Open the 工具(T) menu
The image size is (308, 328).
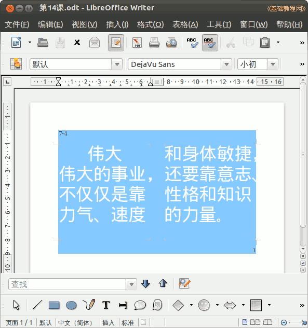tap(219, 24)
